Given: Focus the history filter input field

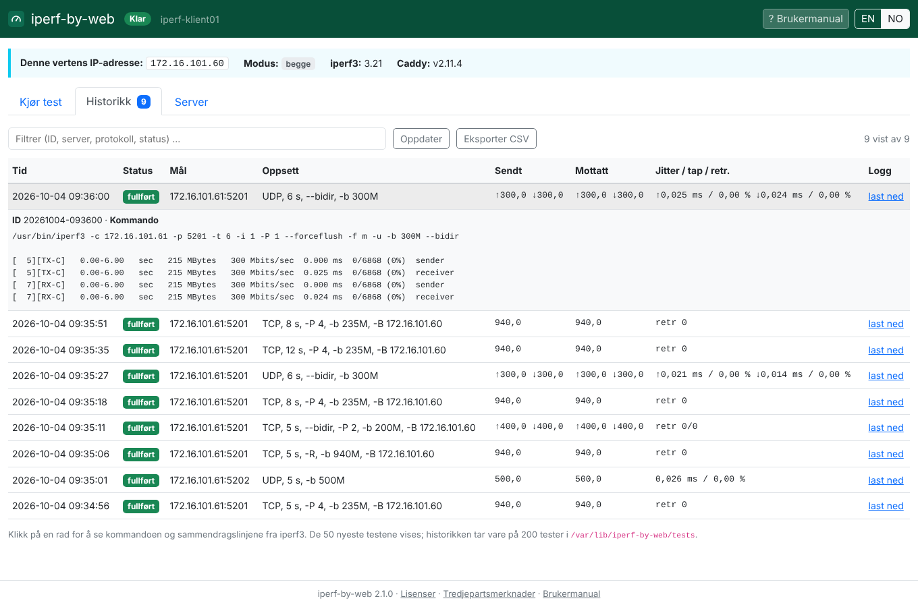Looking at the screenshot, I should click(197, 139).
